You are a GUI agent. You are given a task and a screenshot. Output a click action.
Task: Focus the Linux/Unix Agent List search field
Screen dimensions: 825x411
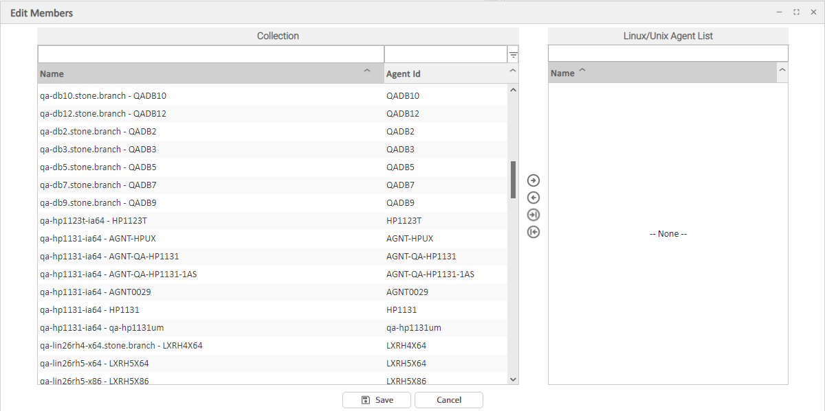(668, 54)
